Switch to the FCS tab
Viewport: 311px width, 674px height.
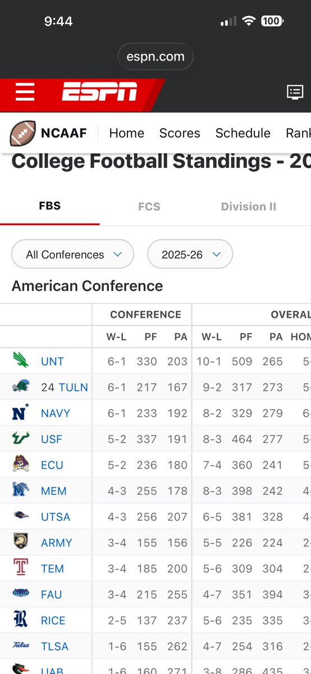point(149,207)
